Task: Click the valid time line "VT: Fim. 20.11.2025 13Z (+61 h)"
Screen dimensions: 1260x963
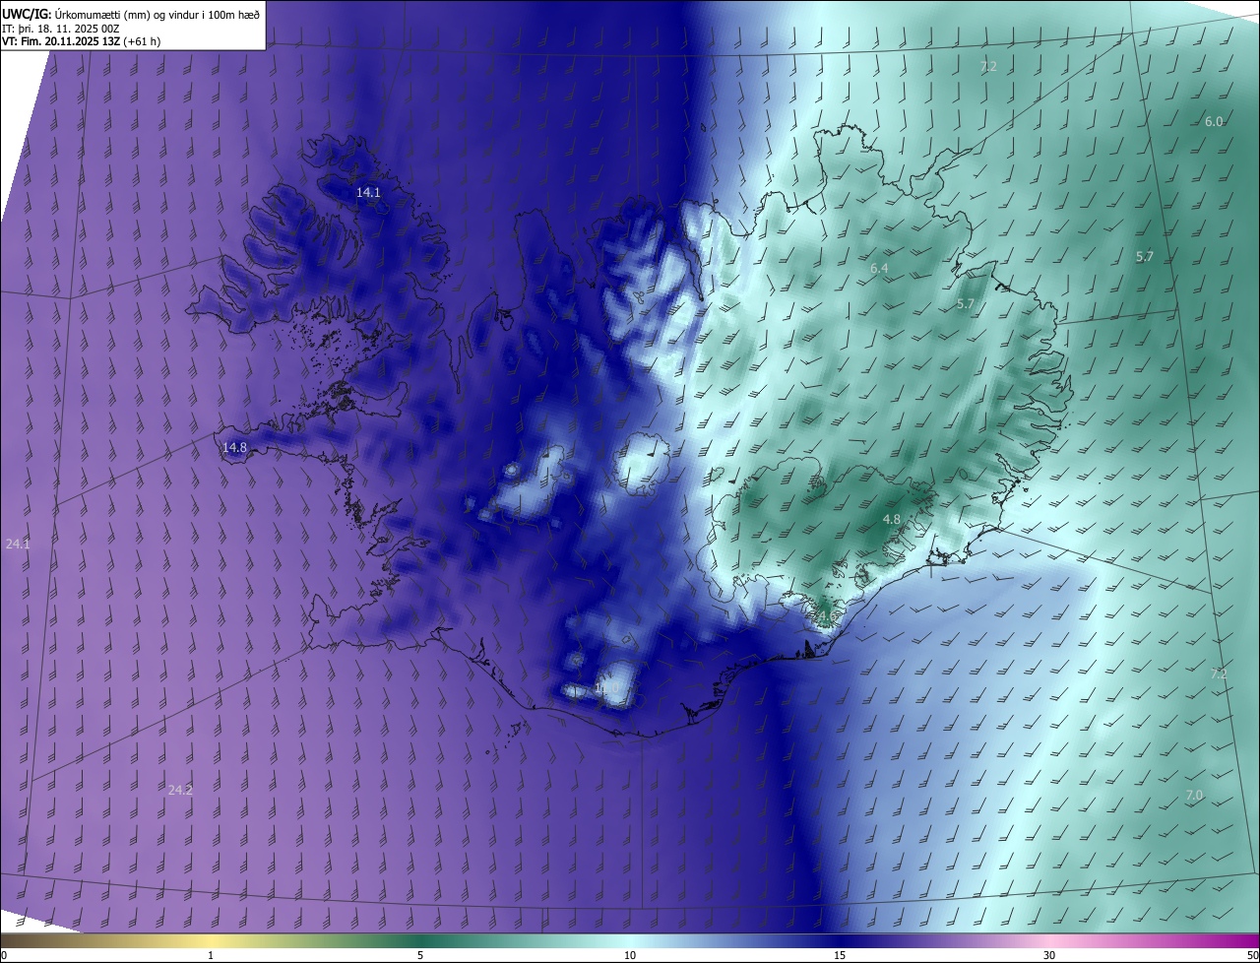Action: [81, 41]
